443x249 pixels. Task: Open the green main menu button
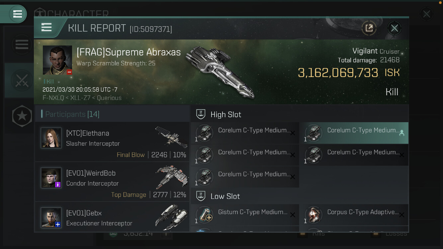click(x=17, y=14)
